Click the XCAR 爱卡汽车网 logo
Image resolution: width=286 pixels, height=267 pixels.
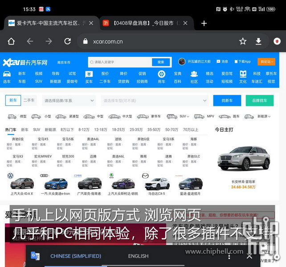coord(25,62)
